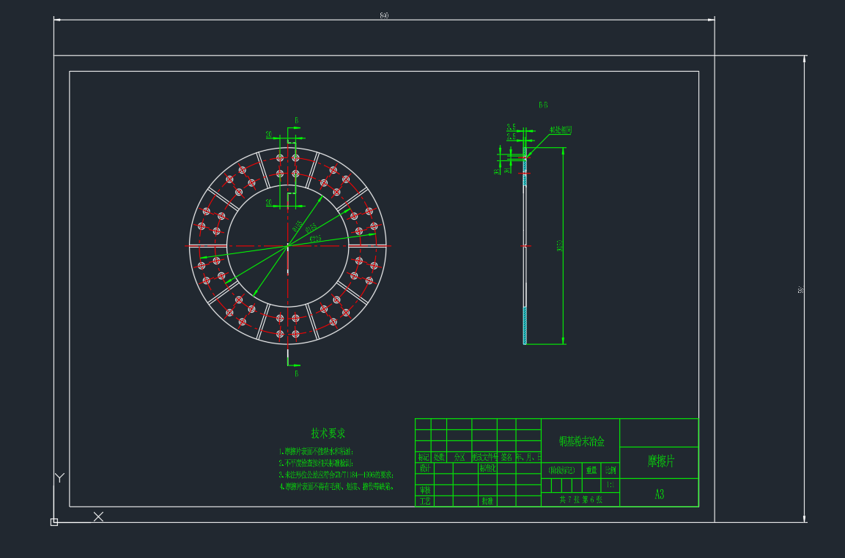The height and width of the screenshot is (558, 845).
Task: Click the 处数 header cell
Action: click(x=439, y=457)
